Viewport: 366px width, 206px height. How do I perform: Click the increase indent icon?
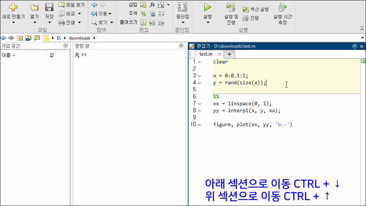point(152,23)
